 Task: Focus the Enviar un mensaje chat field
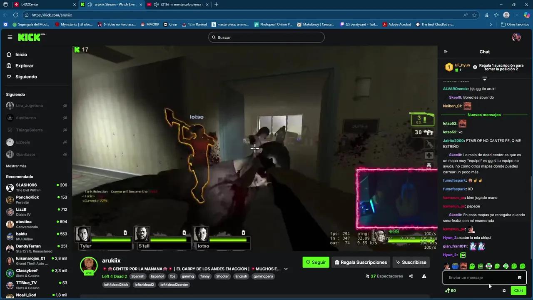[479, 277]
